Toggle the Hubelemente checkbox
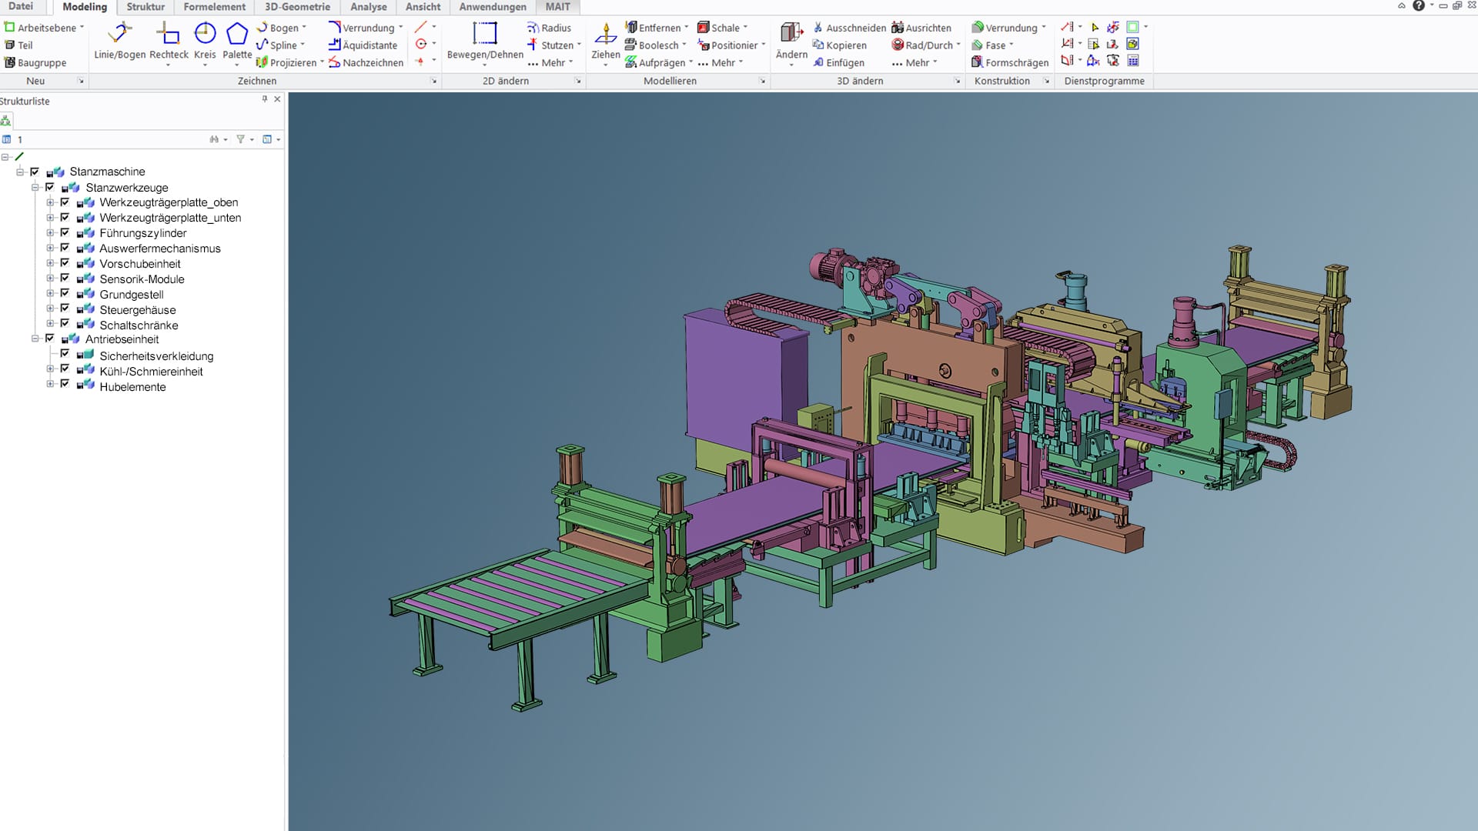This screenshot has height=831, width=1478. pyautogui.click(x=65, y=384)
